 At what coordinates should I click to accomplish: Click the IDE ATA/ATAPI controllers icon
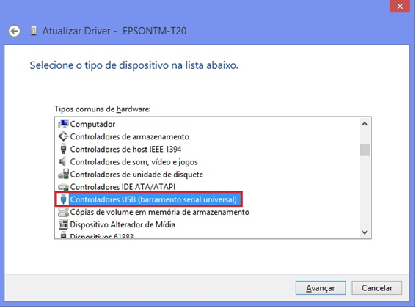pyautogui.click(x=63, y=187)
